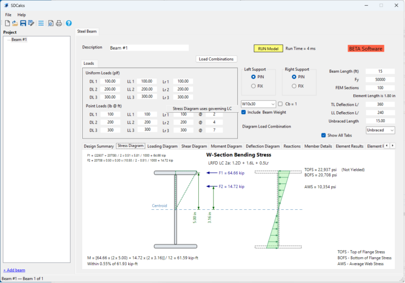Click the point load LL 1 field
This screenshot has height=283, width=405.
coord(147,114)
